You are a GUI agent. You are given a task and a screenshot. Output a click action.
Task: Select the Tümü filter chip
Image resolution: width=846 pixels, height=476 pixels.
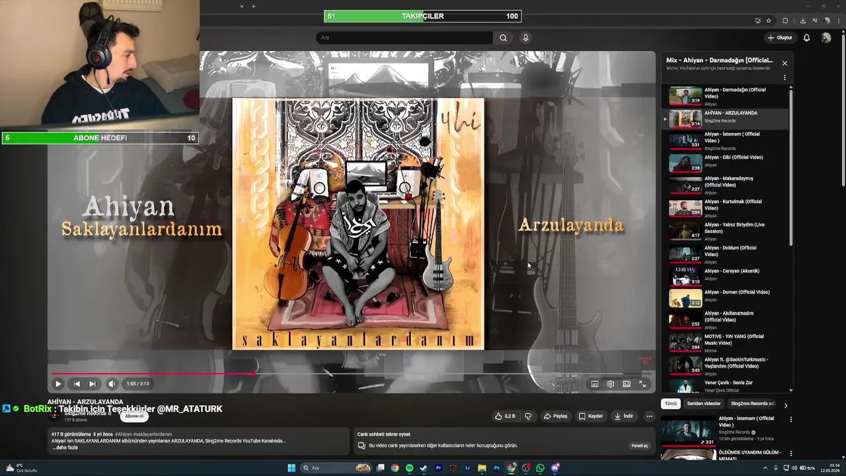[x=671, y=403]
